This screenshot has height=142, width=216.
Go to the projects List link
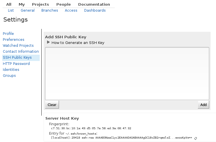tap(11, 10)
